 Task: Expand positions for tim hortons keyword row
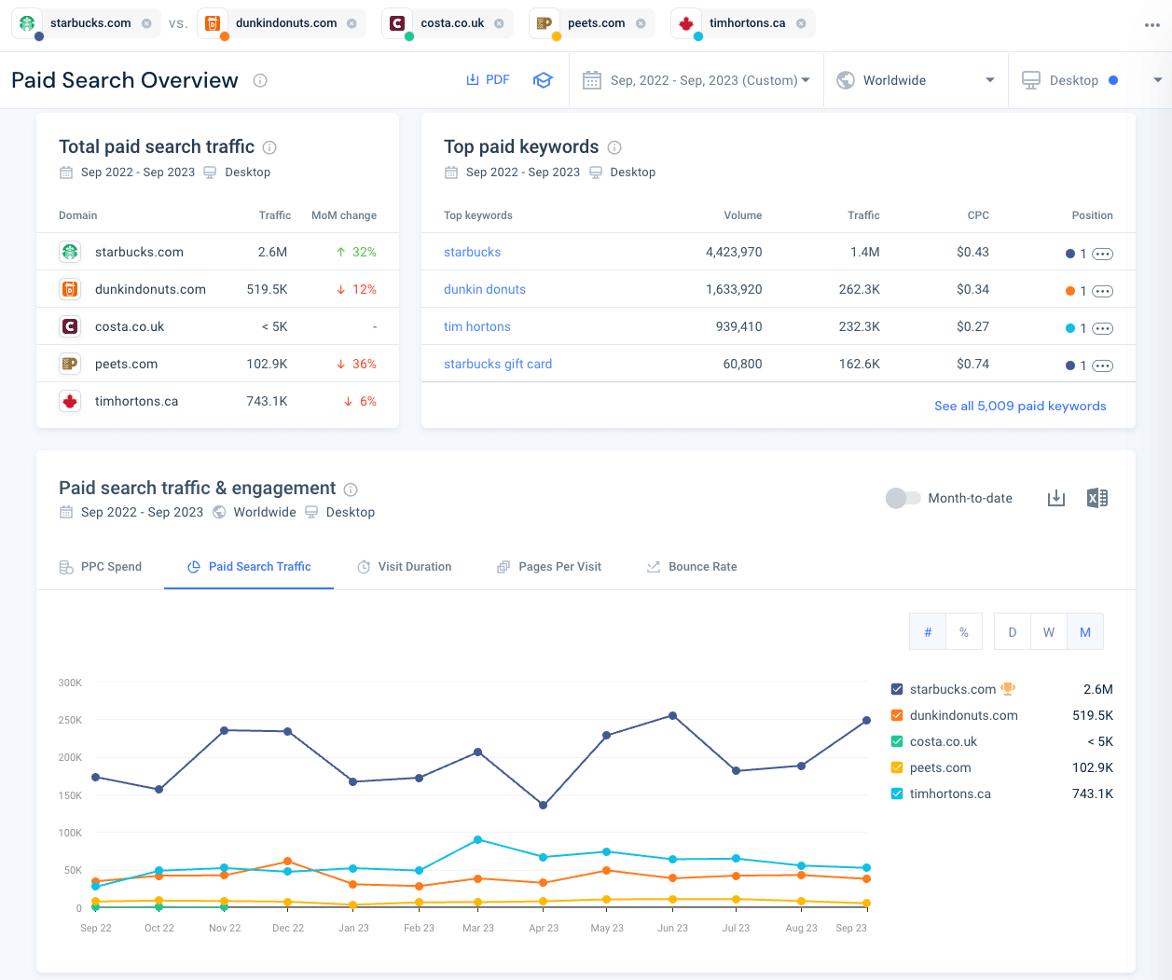coord(1102,328)
